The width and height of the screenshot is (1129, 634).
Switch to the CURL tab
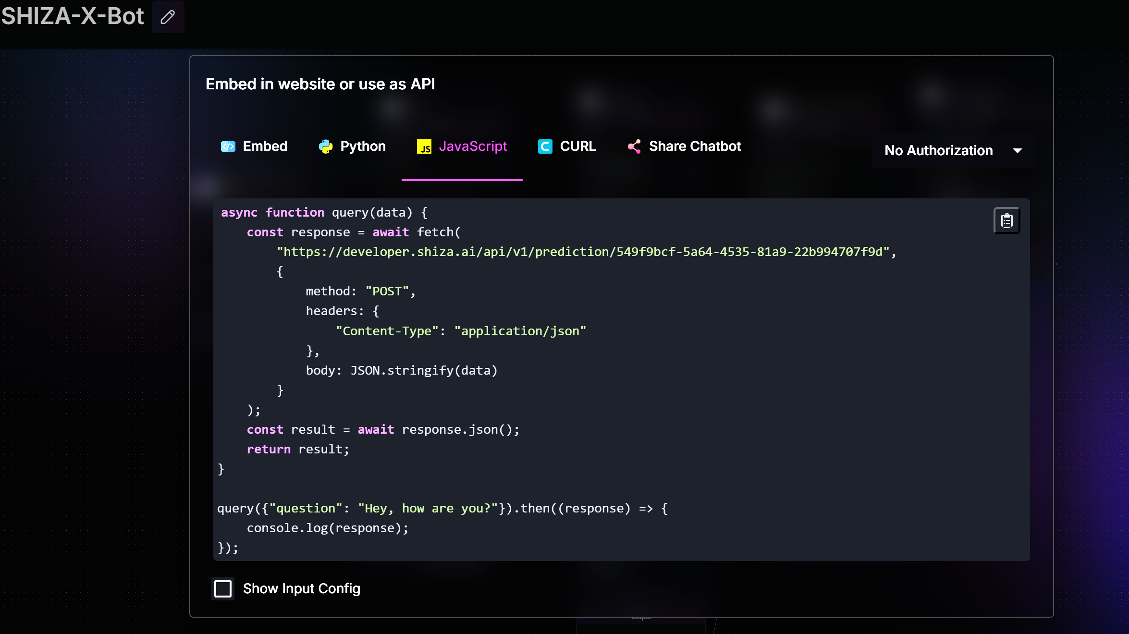tap(578, 146)
